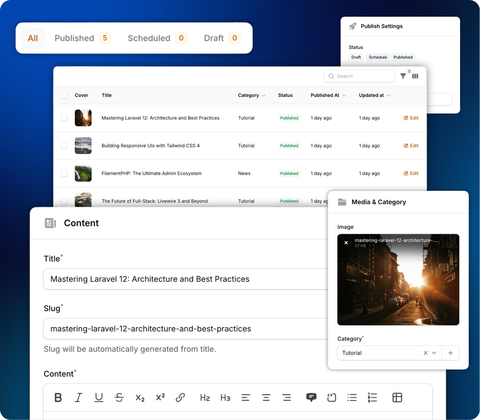The image size is (480, 420).
Task: Switch to the Scheduled tab
Action: (x=157, y=38)
